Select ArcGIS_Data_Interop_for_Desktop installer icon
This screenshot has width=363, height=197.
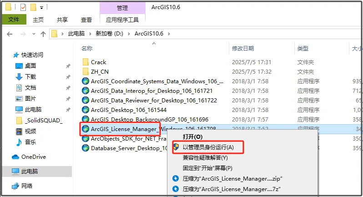click(x=86, y=91)
